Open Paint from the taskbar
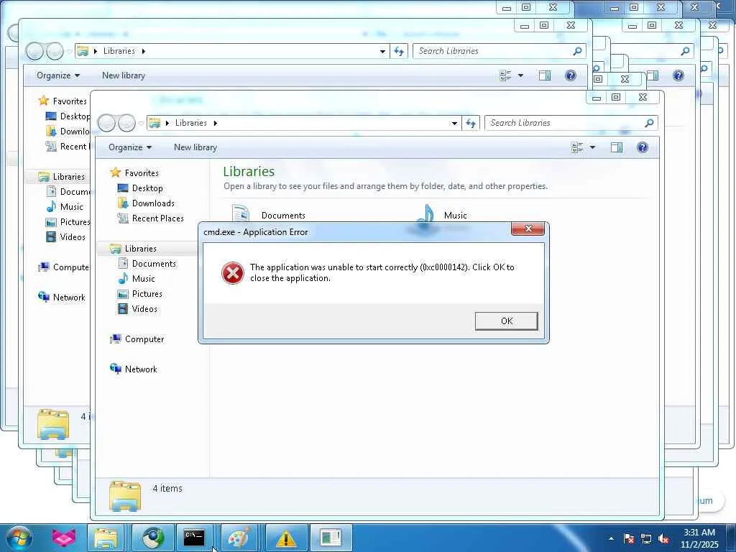Viewport: 736px width, 552px height. [239, 538]
